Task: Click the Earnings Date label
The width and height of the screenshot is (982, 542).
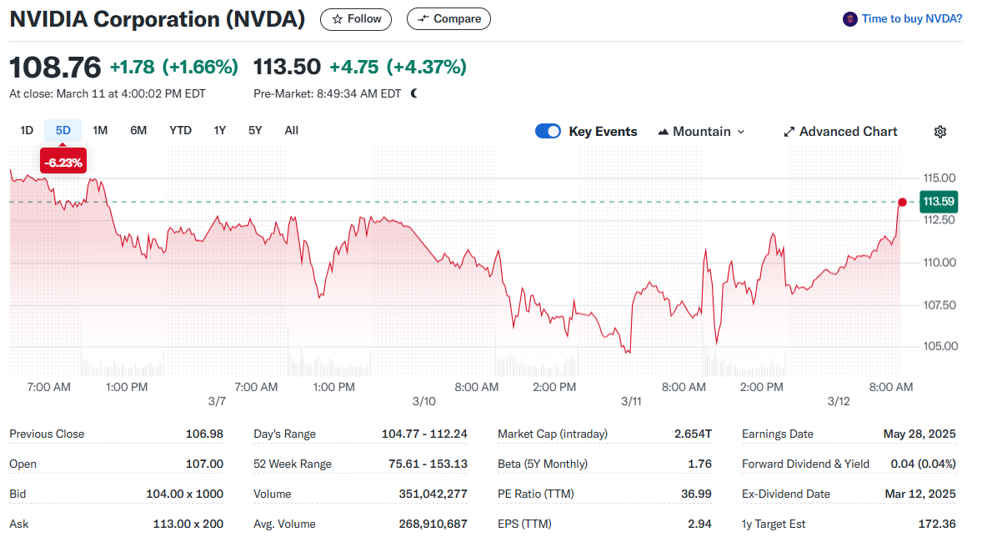Action: click(x=777, y=434)
